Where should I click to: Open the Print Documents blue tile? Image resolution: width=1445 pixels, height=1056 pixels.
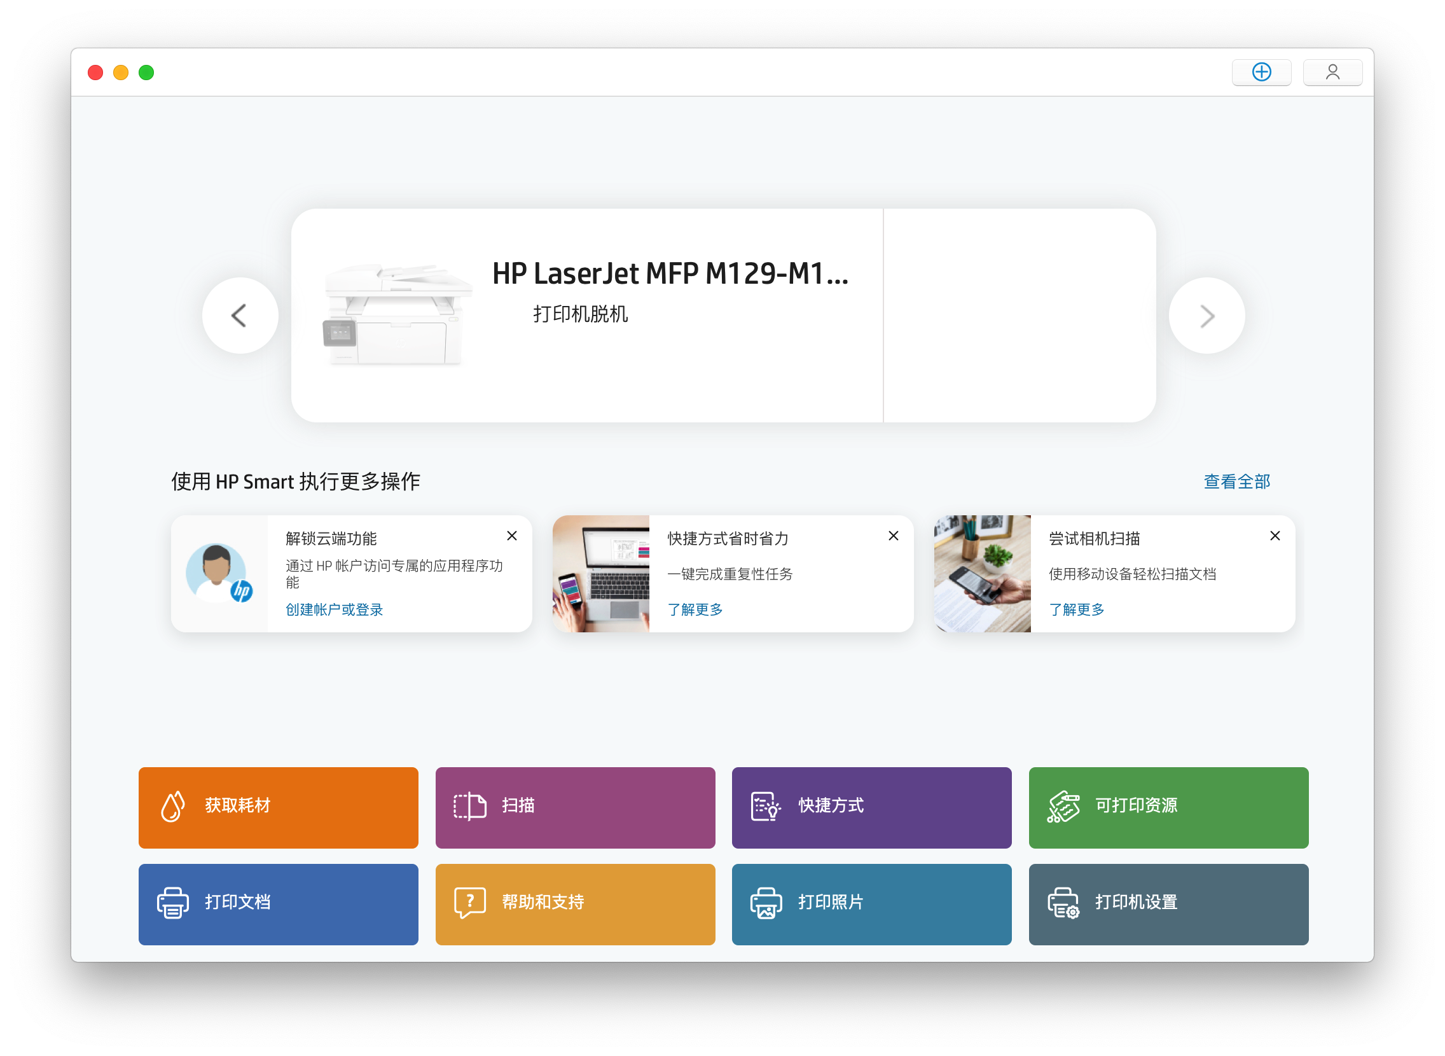[x=278, y=904]
